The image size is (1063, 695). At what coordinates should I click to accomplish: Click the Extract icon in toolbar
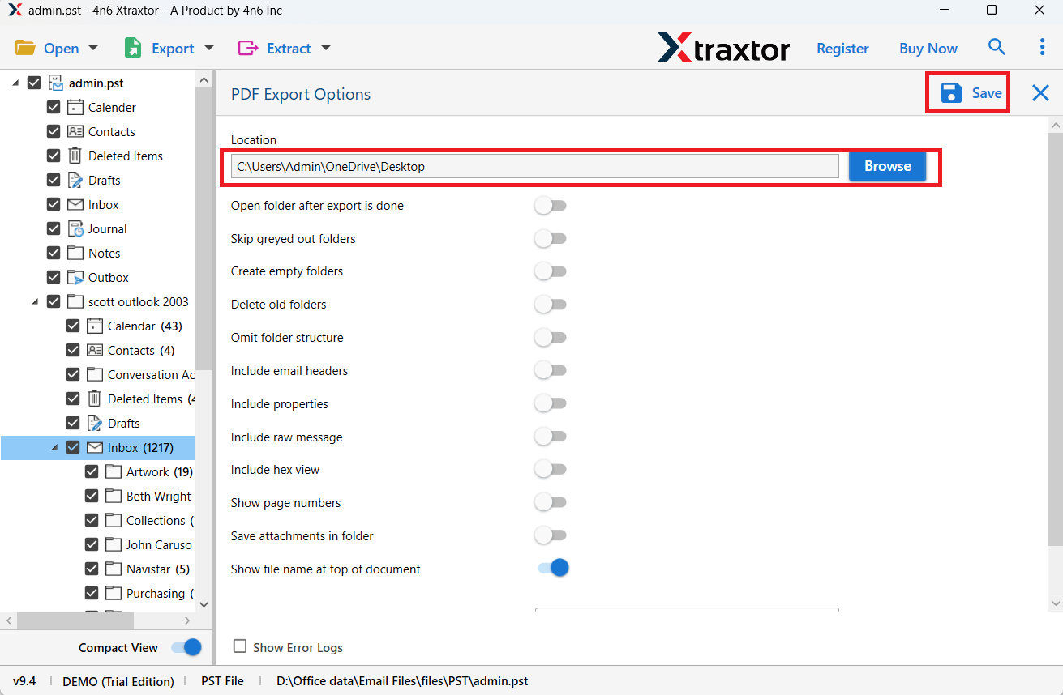point(247,48)
